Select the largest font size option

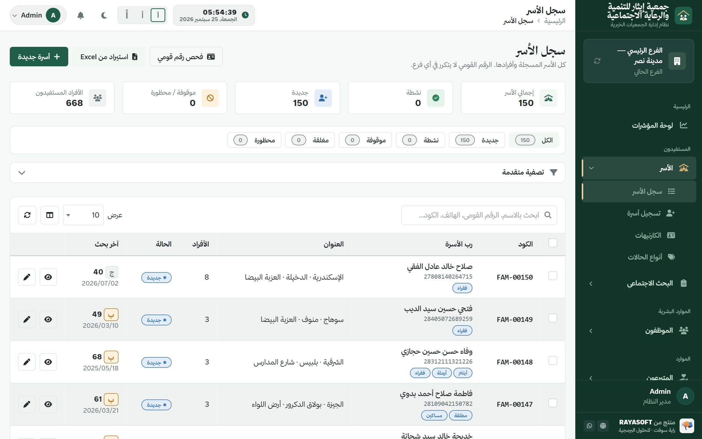click(x=127, y=15)
